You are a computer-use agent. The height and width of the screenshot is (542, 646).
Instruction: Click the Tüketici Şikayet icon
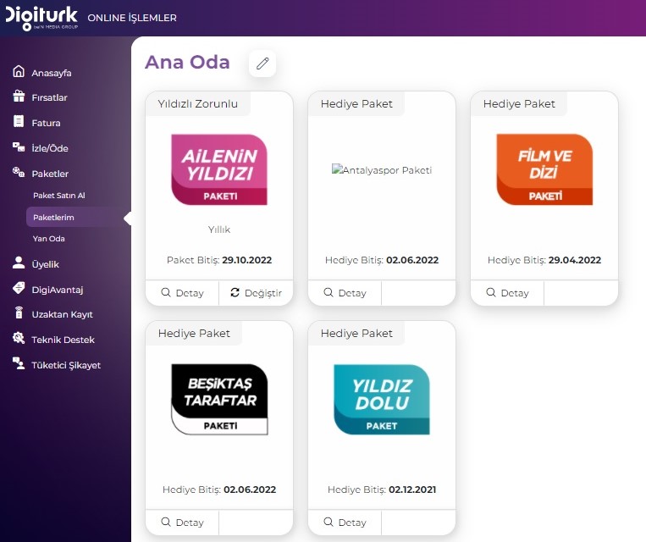click(19, 363)
